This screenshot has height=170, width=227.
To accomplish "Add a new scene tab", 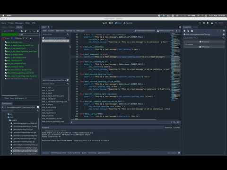I will tap(52, 27).
